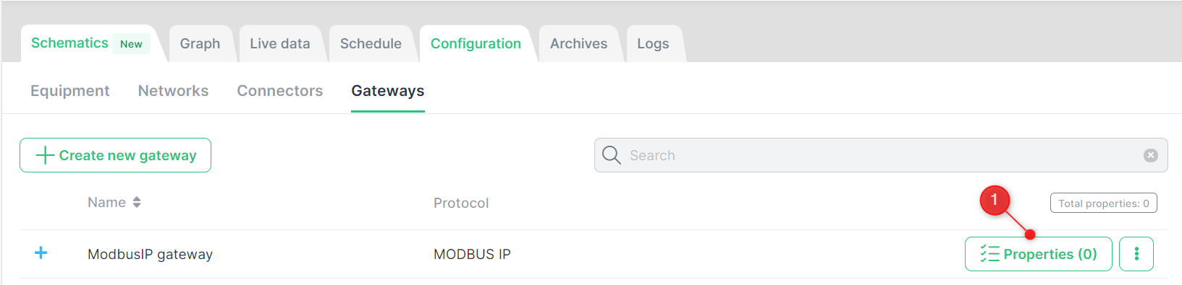Open the Networks sub-tab
The width and height of the screenshot is (1182, 285).
[173, 91]
